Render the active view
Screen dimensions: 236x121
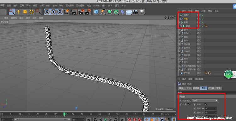click(x=74, y=12)
